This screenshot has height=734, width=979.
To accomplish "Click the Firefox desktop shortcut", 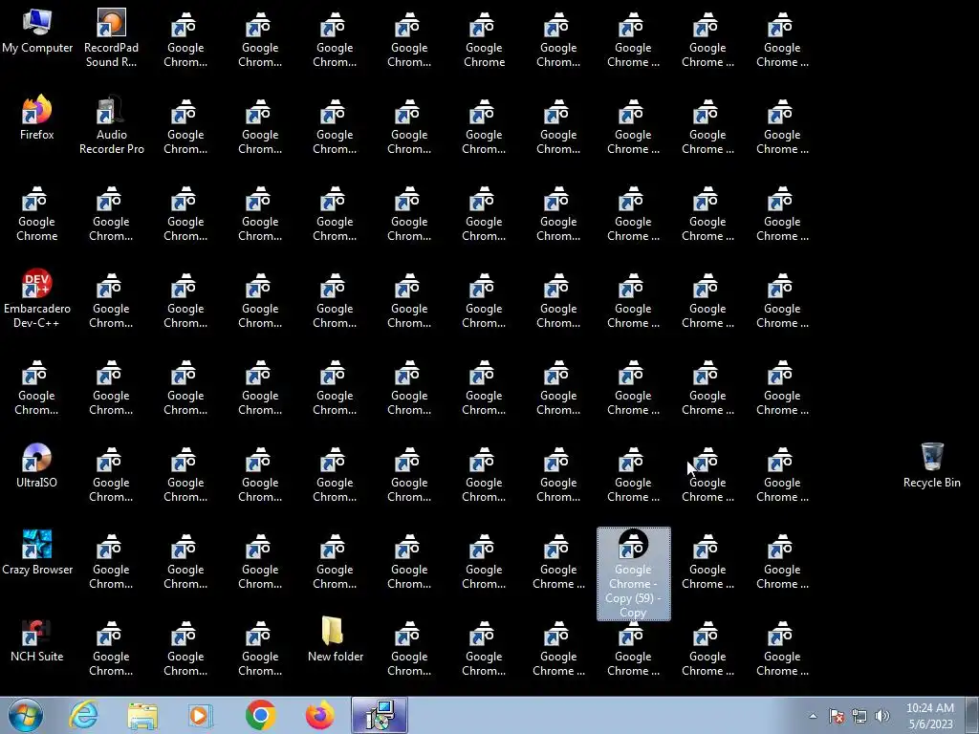I will pyautogui.click(x=37, y=118).
